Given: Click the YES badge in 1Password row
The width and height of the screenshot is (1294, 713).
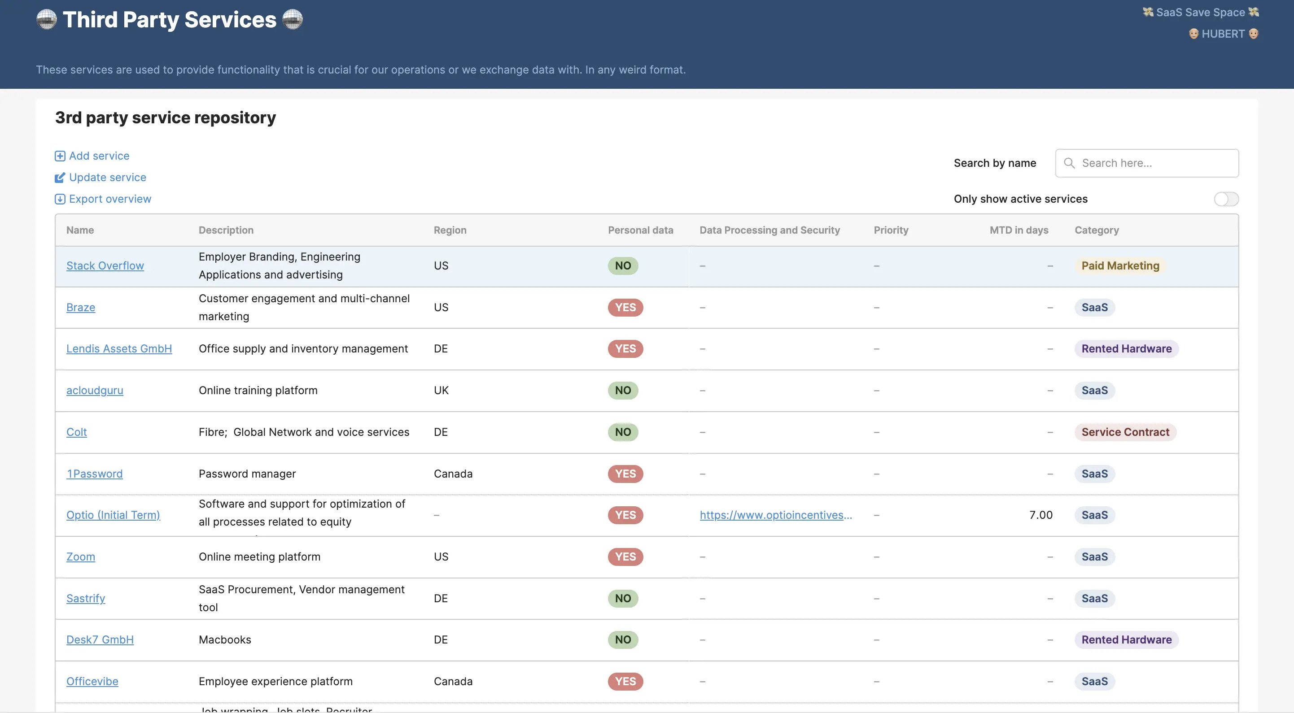Looking at the screenshot, I should click(625, 474).
